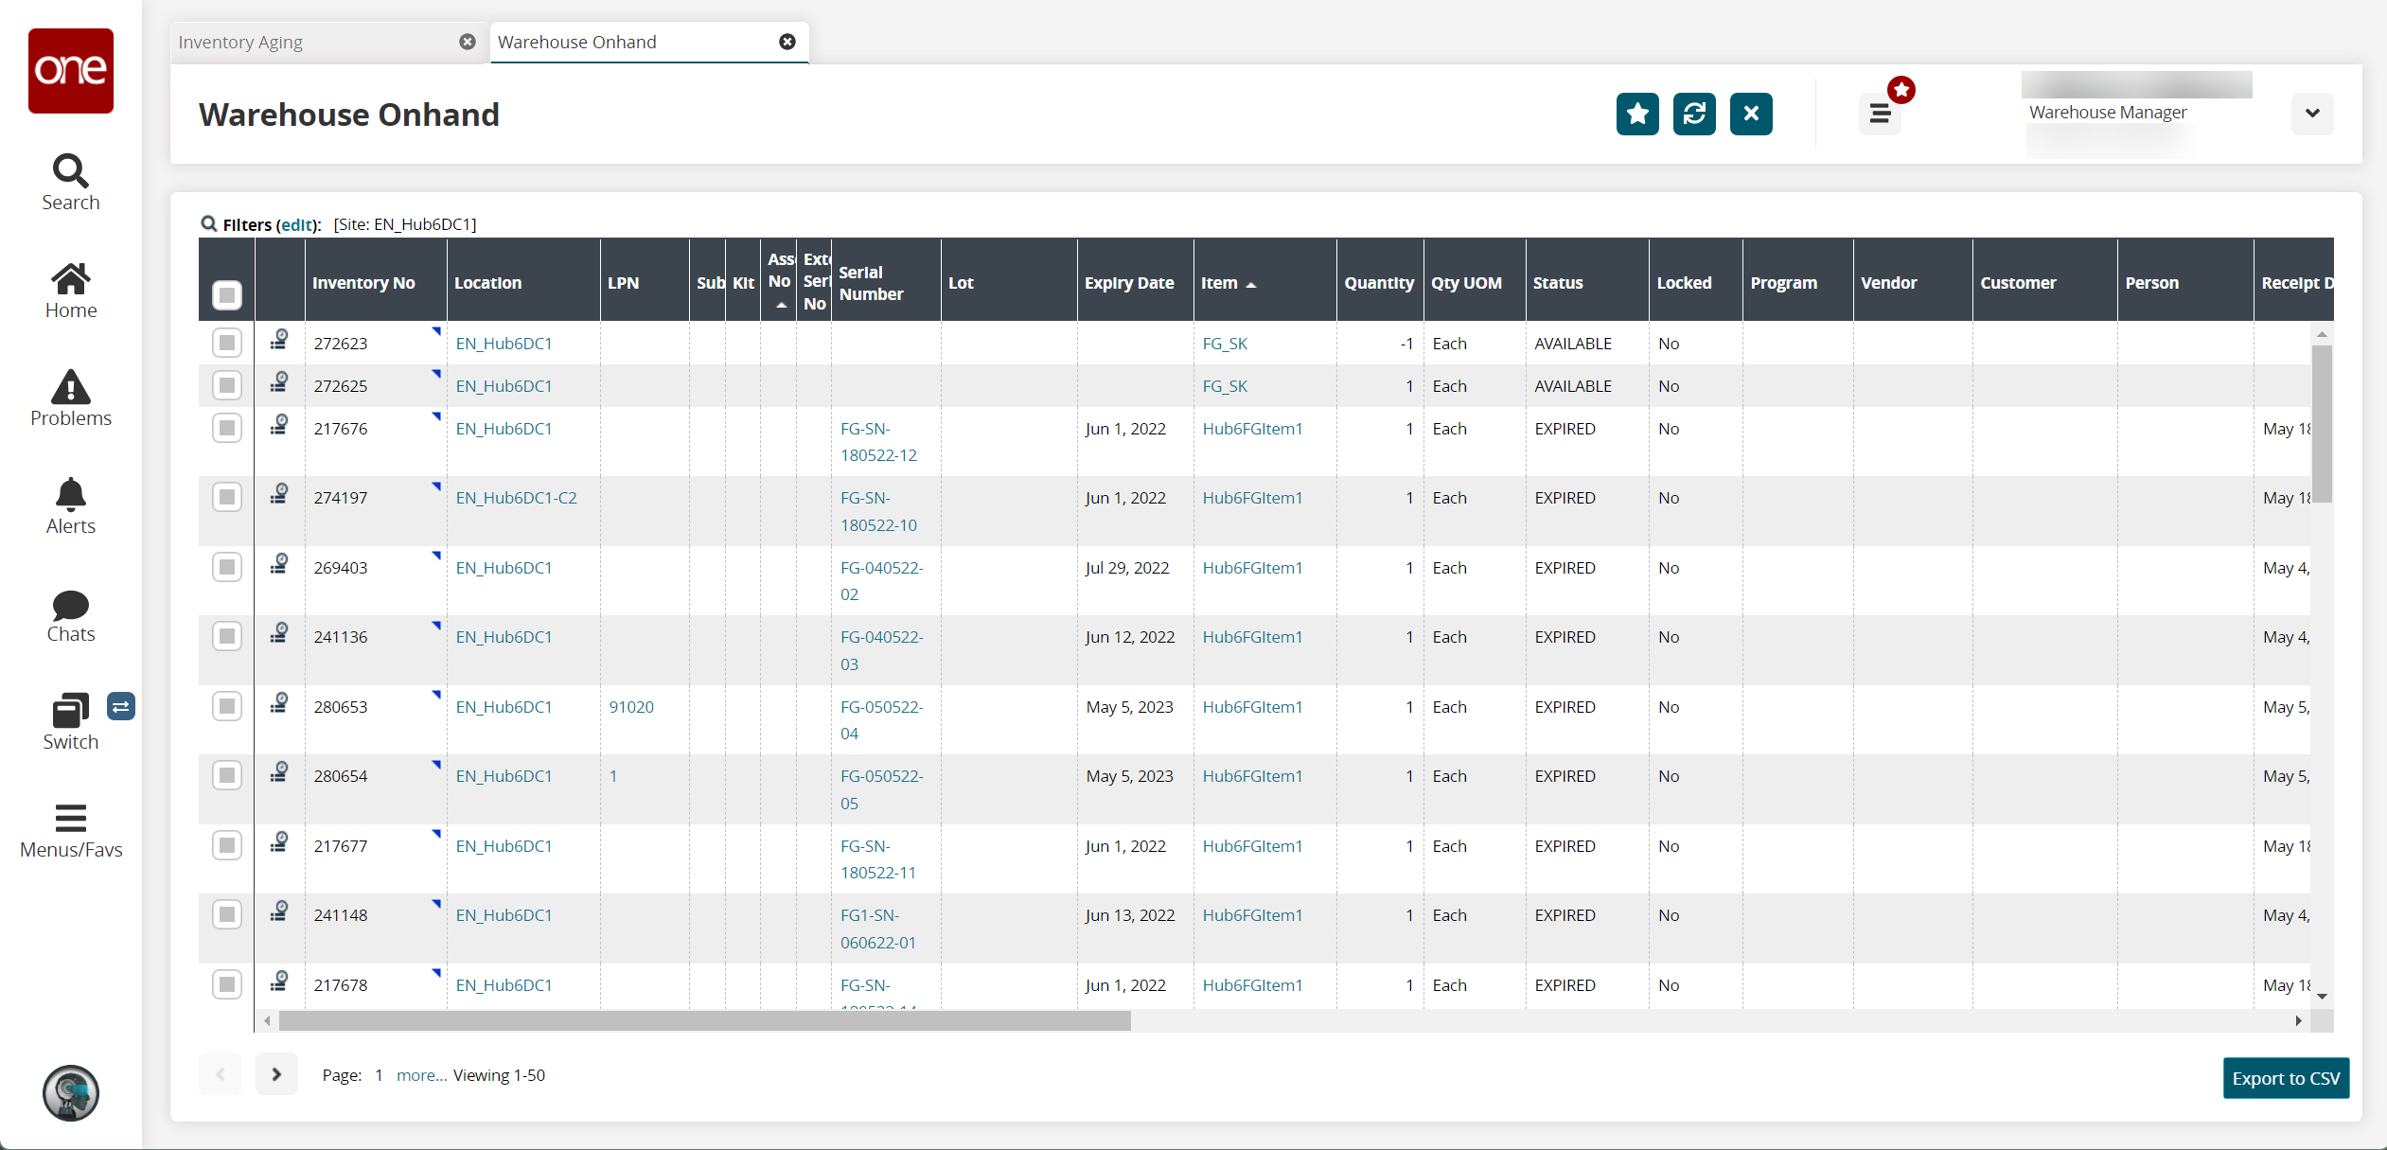Expand the cell menu triangle for inventory 272623
This screenshot has height=1150, width=2387.
(436, 331)
